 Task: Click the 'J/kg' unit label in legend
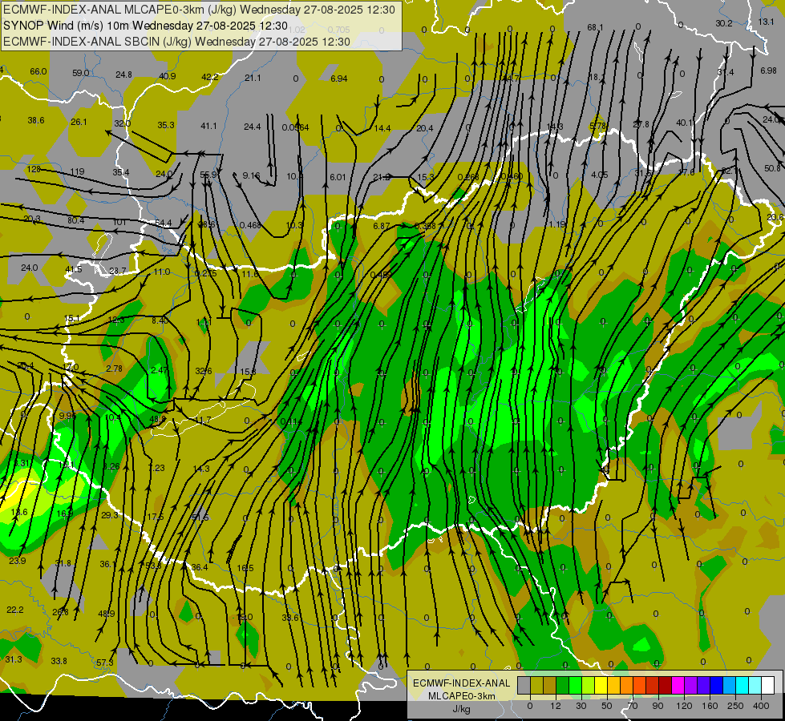pyautogui.click(x=462, y=709)
